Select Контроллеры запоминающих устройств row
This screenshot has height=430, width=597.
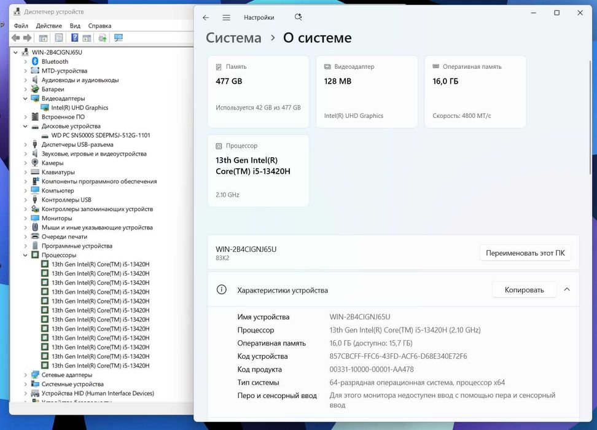pos(97,209)
